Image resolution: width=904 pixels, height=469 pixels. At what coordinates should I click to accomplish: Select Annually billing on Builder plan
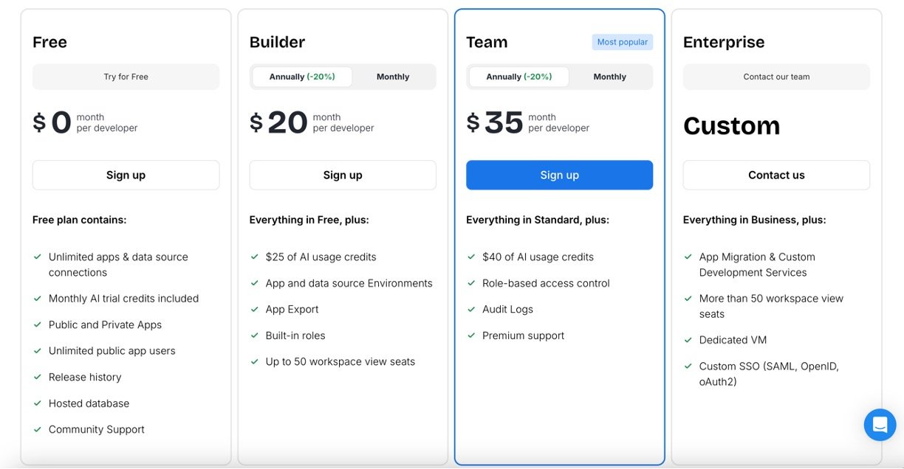click(302, 77)
